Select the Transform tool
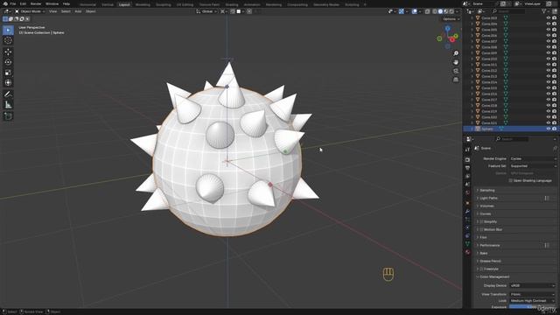This screenshot has width=560, height=315. point(8,83)
